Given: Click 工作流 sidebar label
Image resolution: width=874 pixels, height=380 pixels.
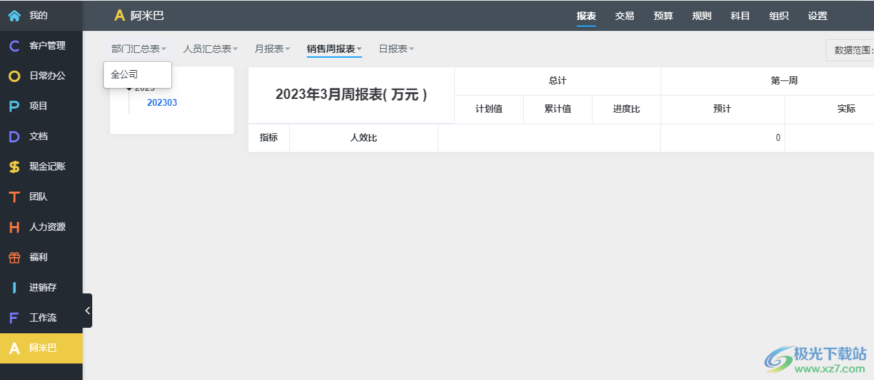Looking at the screenshot, I should click(x=43, y=317).
